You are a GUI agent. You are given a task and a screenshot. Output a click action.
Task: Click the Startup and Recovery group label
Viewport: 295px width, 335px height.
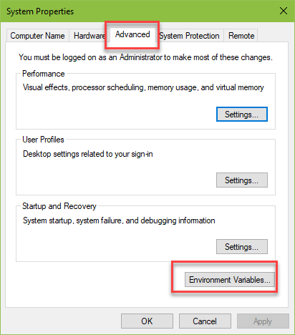click(59, 206)
